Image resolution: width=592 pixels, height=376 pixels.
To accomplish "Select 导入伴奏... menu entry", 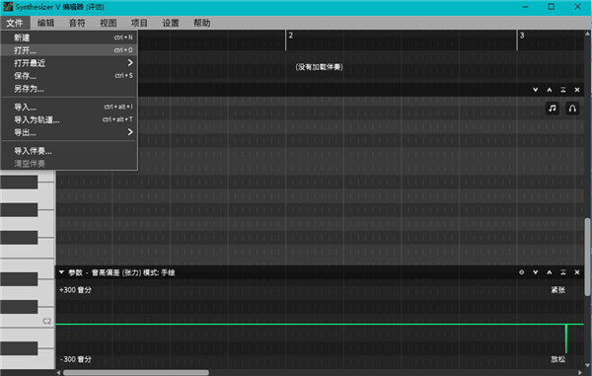I will [69, 151].
